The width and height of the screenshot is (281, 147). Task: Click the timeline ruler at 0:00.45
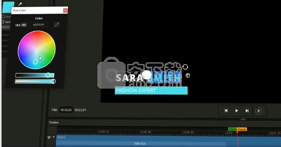(x=188, y=132)
